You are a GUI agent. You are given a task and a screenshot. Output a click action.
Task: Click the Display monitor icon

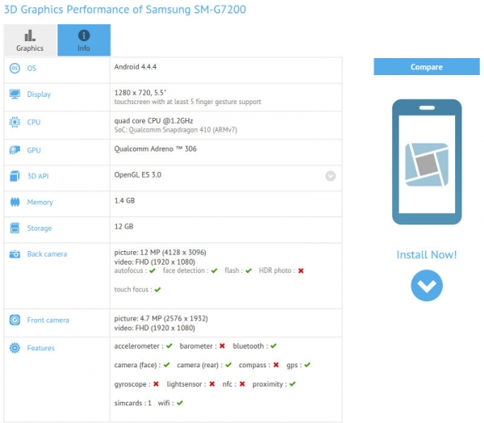[x=15, y=94]
